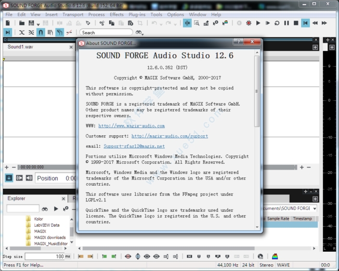The image size is (339, 271).
Task: Toggle the Edit tool highlighted in toolbar
Action: [x=187, y=23]
